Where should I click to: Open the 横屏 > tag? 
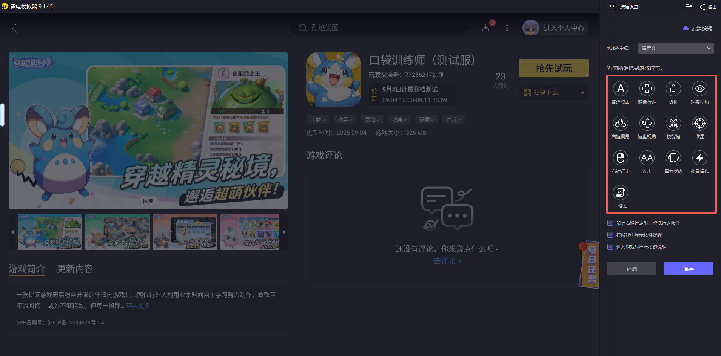tap(345, 119)
